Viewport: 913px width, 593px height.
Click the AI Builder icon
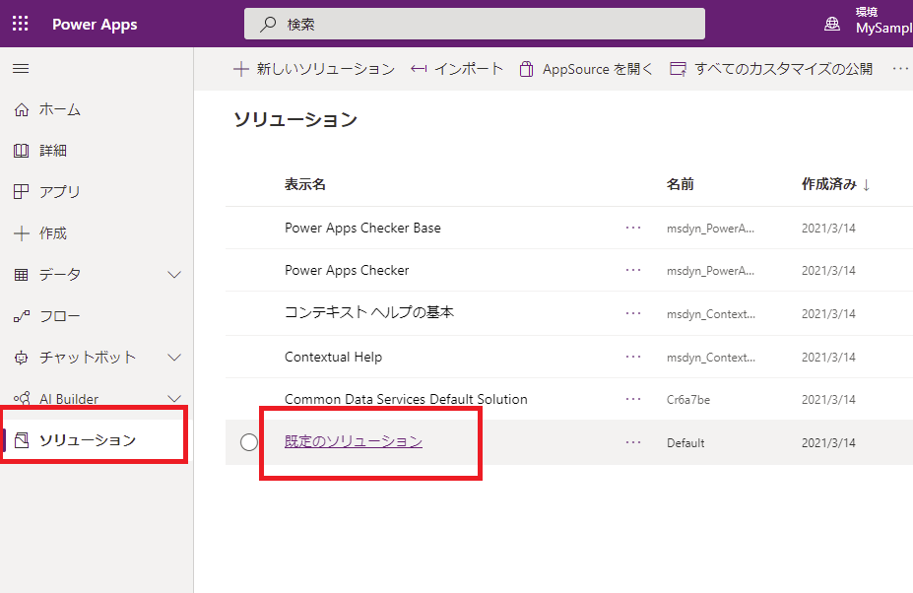(22, 399)
